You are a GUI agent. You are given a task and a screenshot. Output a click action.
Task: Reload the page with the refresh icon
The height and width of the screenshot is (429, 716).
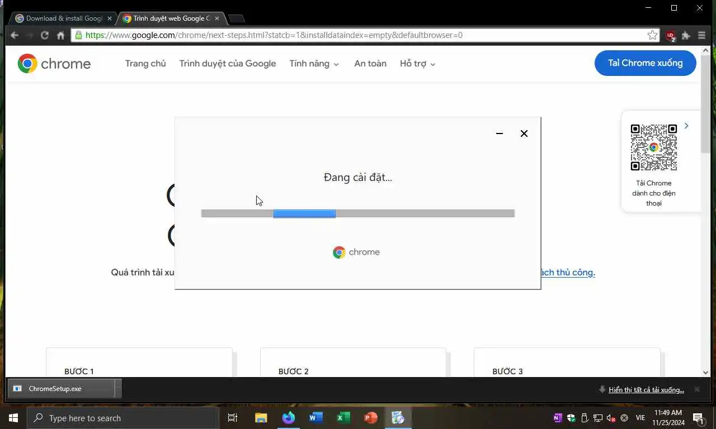pyautogui.click(x=45, y=35)
